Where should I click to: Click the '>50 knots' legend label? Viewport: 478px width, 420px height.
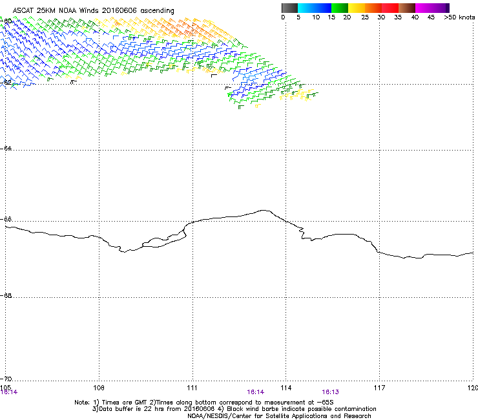tap(459, 17)
